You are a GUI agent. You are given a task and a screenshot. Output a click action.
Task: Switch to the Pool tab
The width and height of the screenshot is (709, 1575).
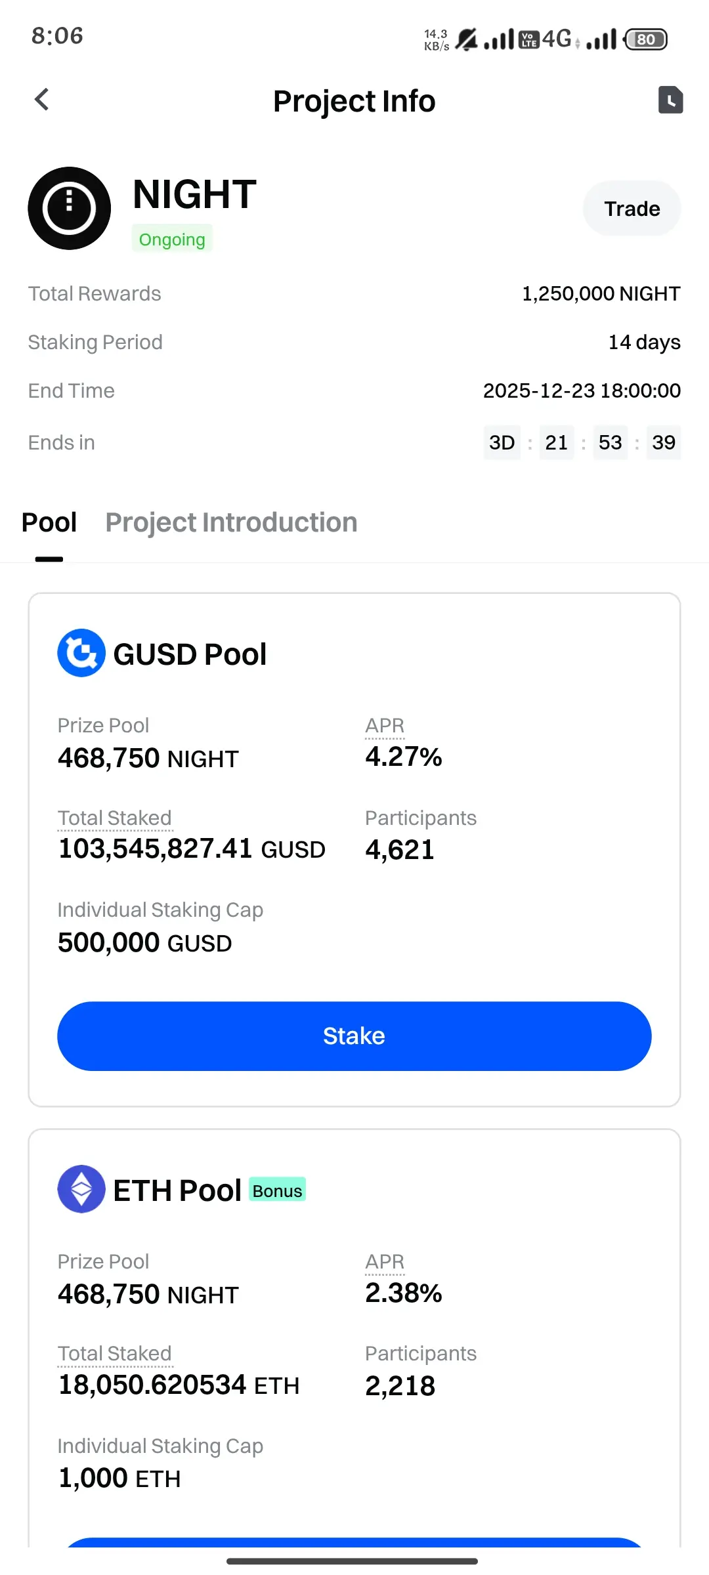pyautogui.click(x=49, y=523)
